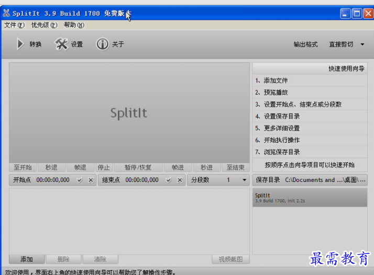374x275 pixels.
Task: Click the 视频截图 button
Action: [230, 259]
